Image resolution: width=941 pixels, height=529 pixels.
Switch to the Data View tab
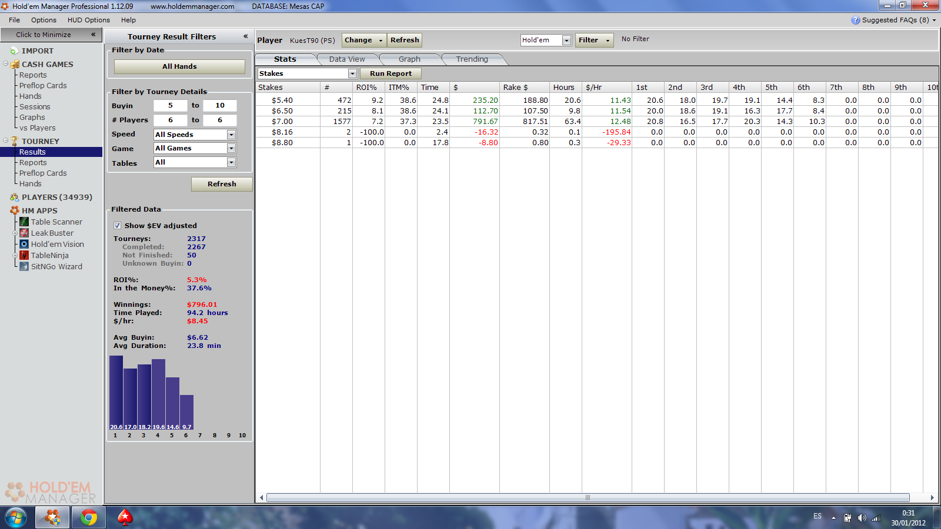click(x=347, y=59)
